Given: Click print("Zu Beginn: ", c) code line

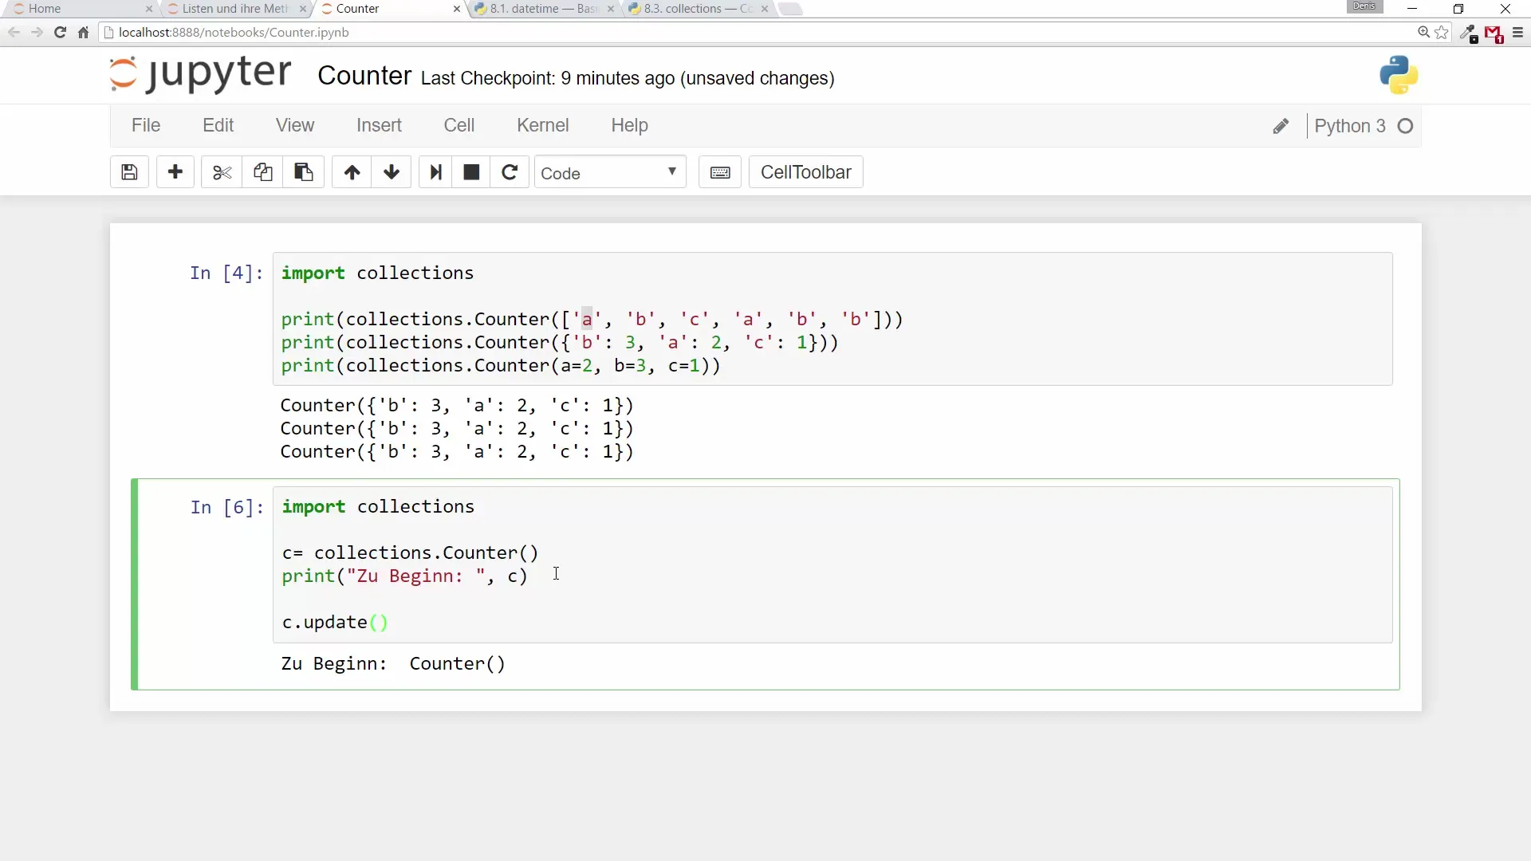Looking at the screenshot, I should tap(404, 576).
